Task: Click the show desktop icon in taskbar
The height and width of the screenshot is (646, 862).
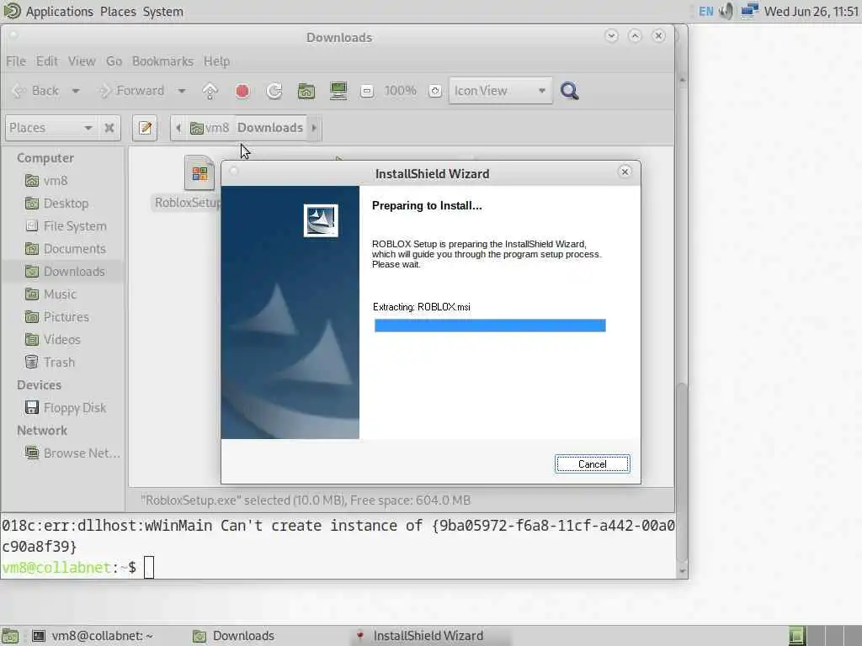Action: 10,636
